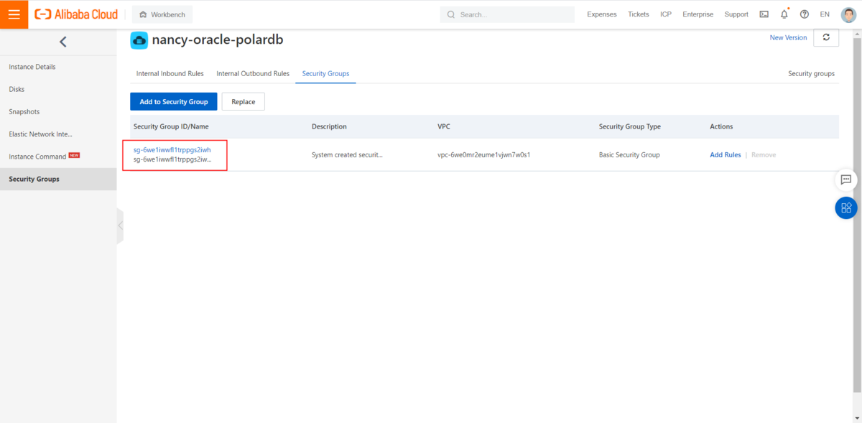Click the instance cloud icon
The image size is (862, 423).
click(139, 40)
